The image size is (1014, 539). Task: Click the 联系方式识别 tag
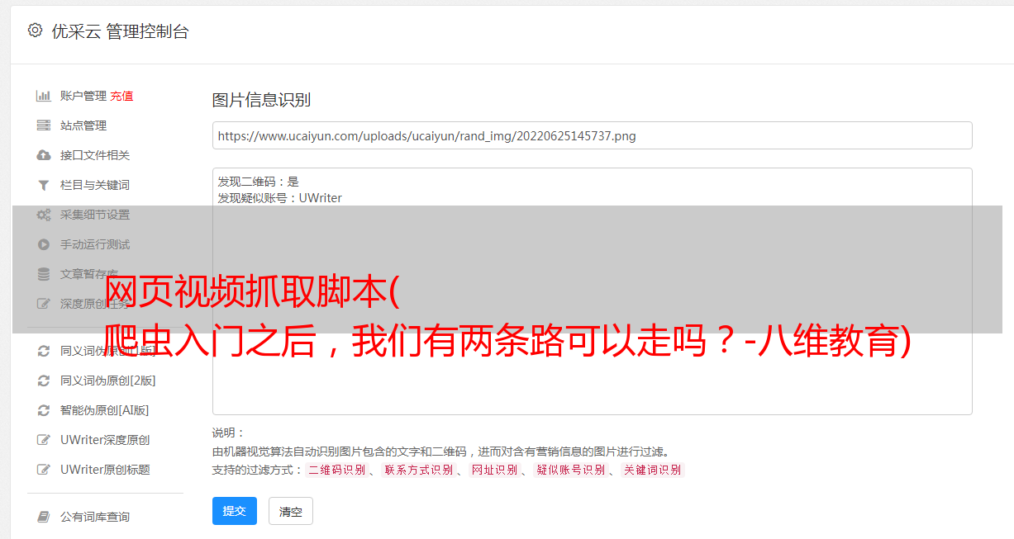pyautogui.click(x=418, y=470)
